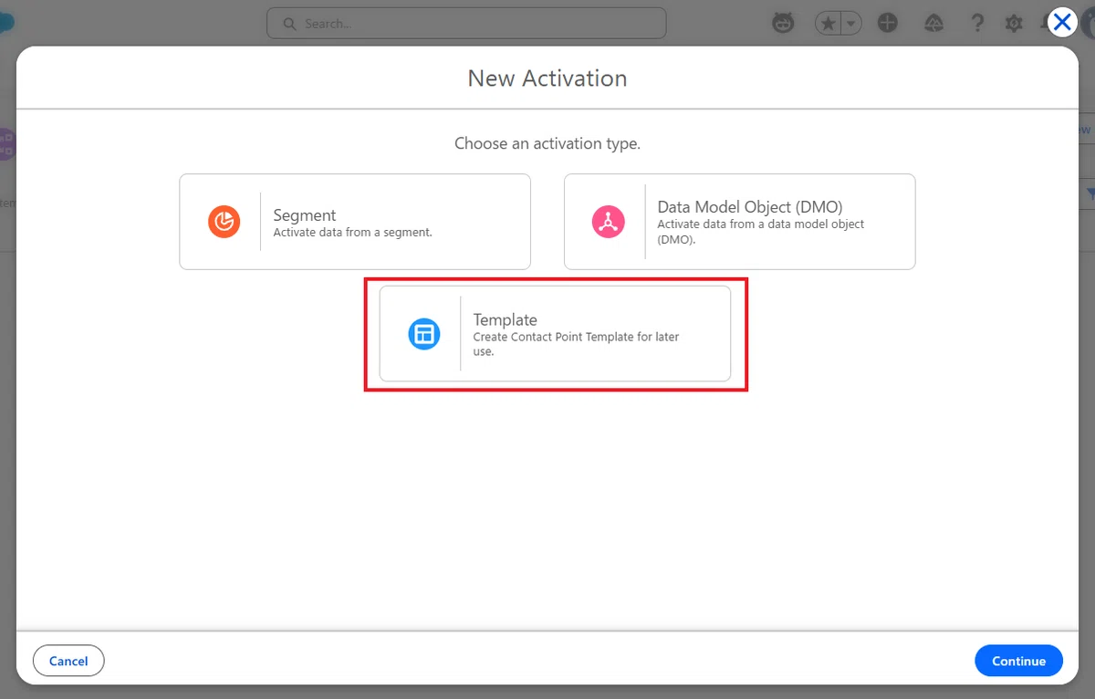Open the Setup gear icon
Screen dimensions: 1095x699
pyautogui.click(x=1014, y=24)
